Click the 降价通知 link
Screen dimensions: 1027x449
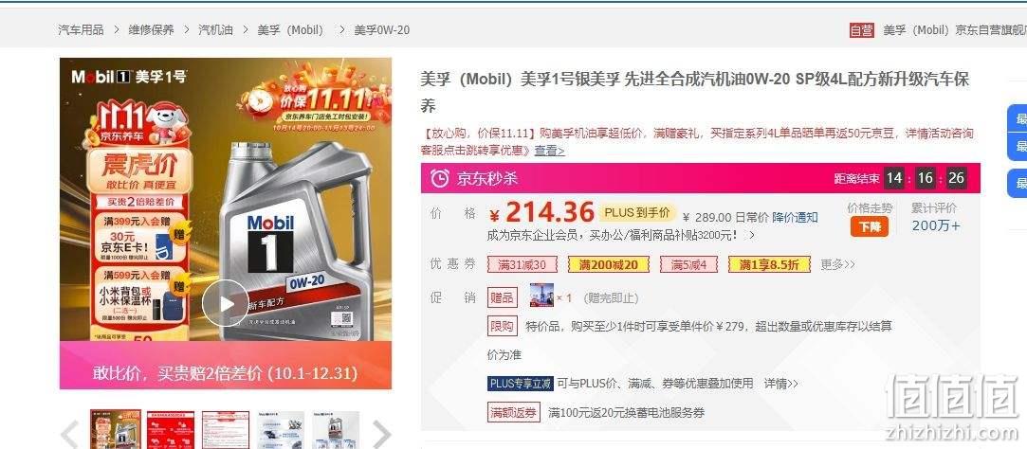[x=795, y=217]
